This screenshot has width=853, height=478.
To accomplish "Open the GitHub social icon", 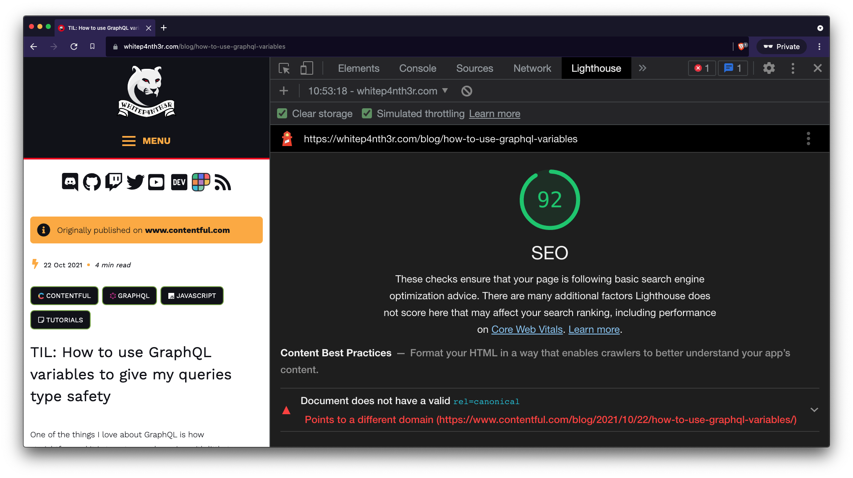I will pyautogui.click(x=92, y=182).
